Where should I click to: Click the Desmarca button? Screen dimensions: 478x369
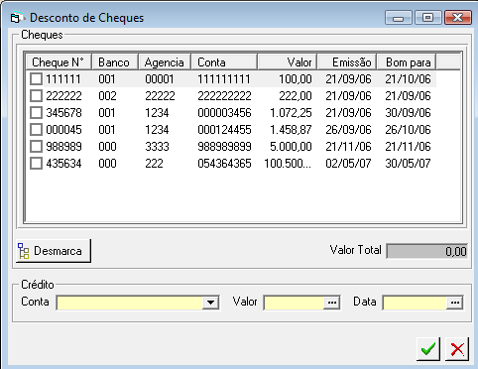pos(54,251)
